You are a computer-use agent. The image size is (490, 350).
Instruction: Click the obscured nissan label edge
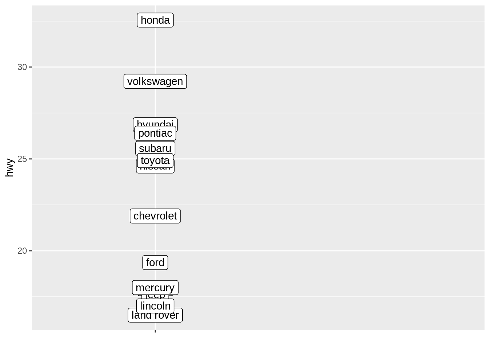(x=155, y=170)
